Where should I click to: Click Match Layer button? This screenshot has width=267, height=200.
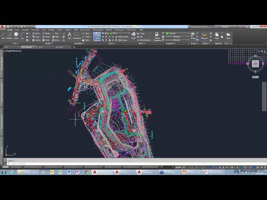click(x=121, y=40)
